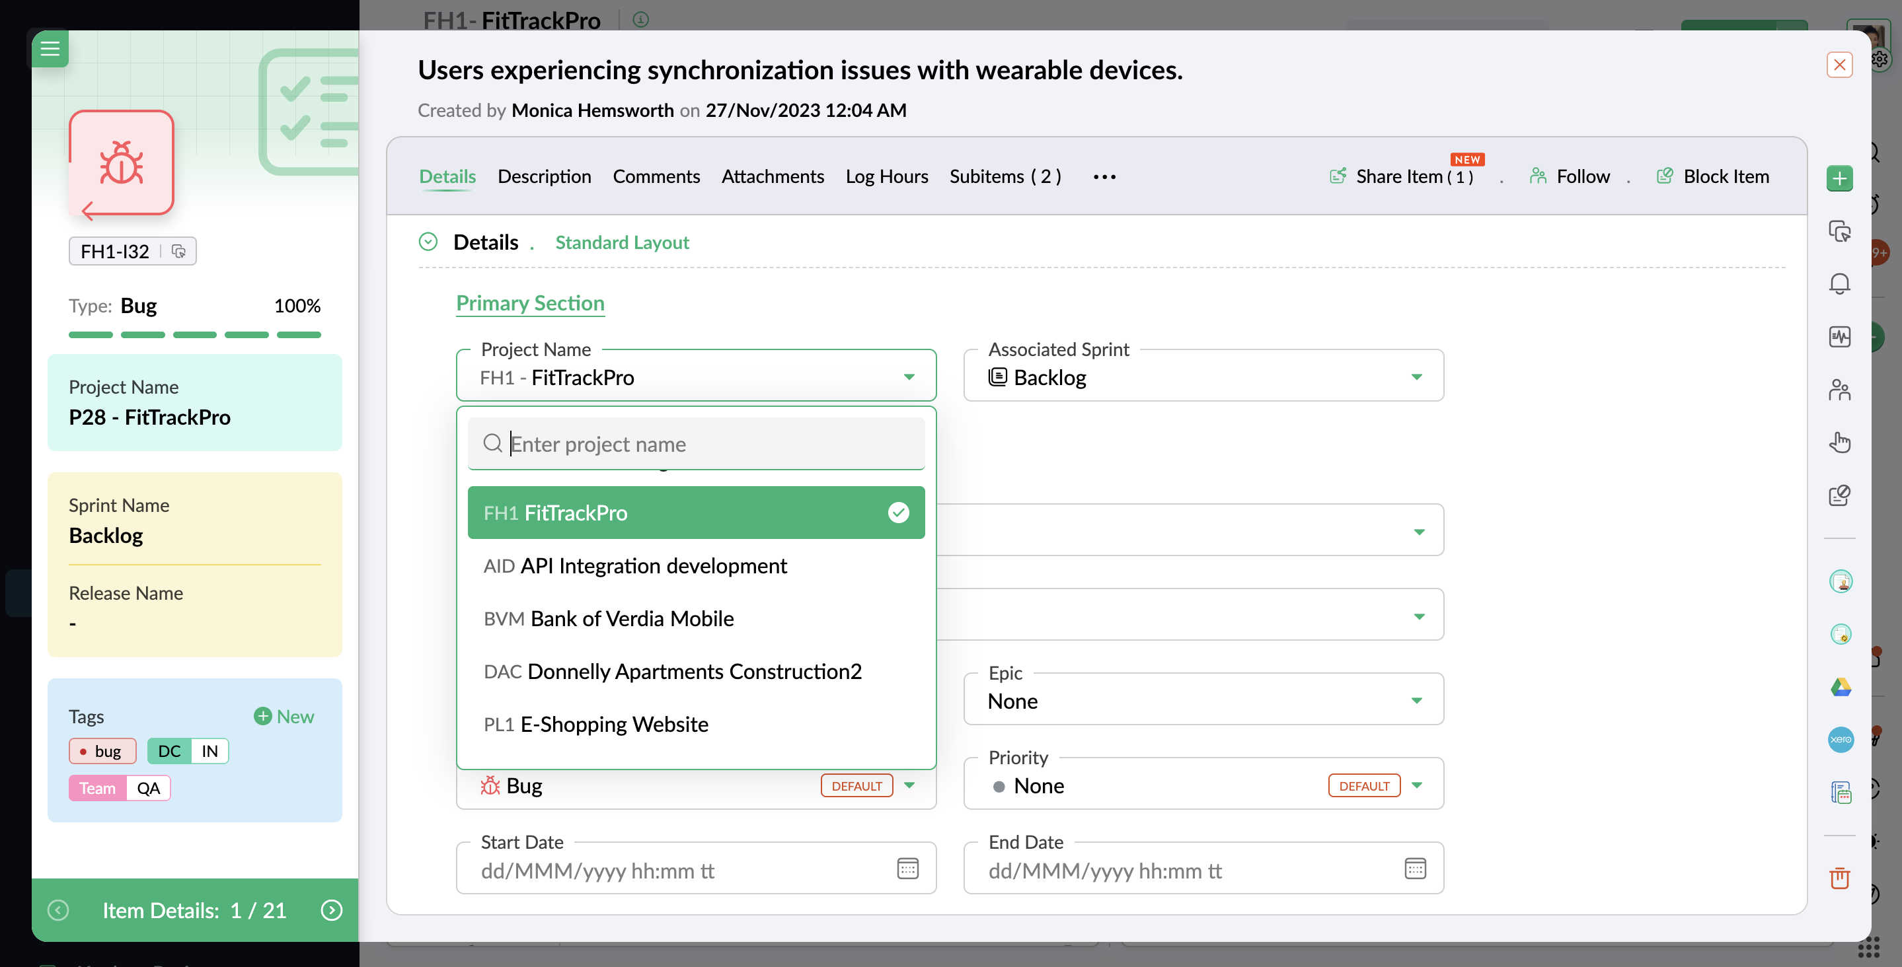Click the Block Item button
This screenshot has width=1902, height=967.
1713,176
